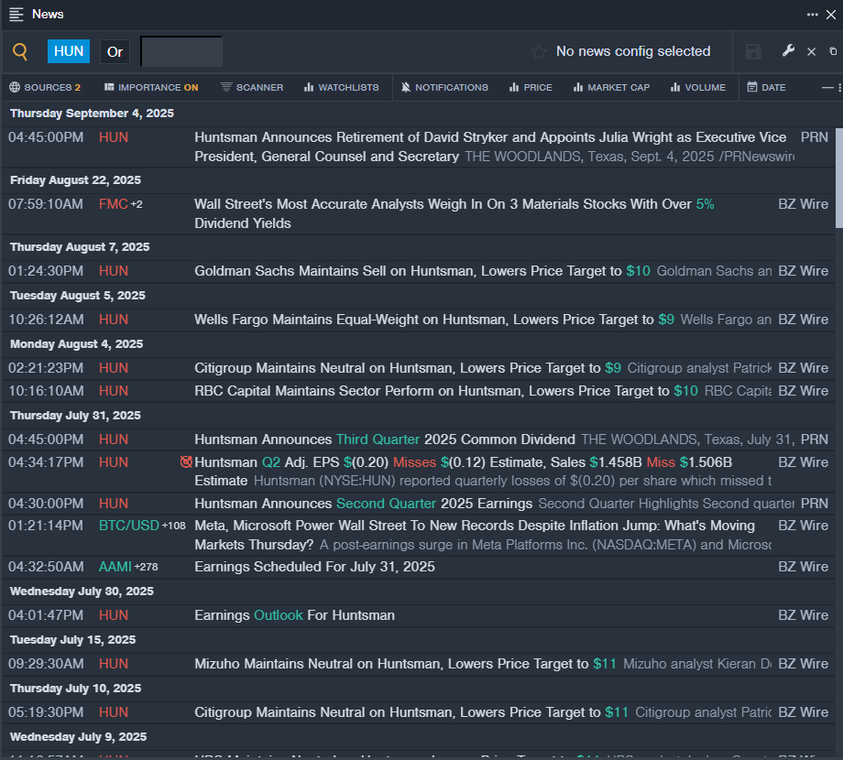Image resolution: width=843 pixels, height=760 pixels.
Task: Open the Volume filter
Action: [698, 87]
